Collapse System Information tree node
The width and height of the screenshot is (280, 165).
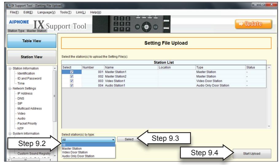pyautogui.click(x=10, y=134)
